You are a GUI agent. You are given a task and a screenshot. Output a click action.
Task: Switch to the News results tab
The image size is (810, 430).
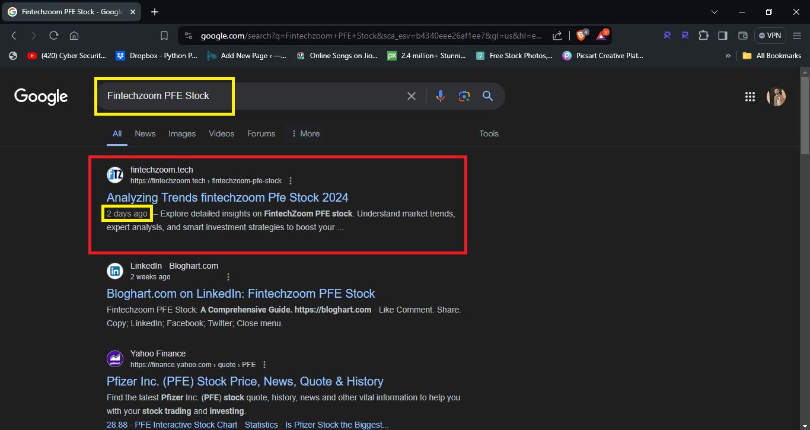pos(145,133)
